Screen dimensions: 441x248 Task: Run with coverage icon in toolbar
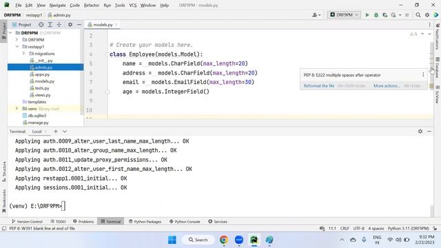[384, 15]
